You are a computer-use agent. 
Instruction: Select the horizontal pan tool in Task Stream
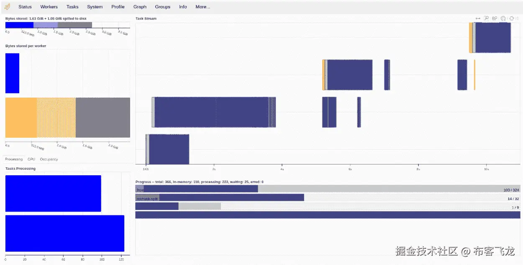click(478, 18)
